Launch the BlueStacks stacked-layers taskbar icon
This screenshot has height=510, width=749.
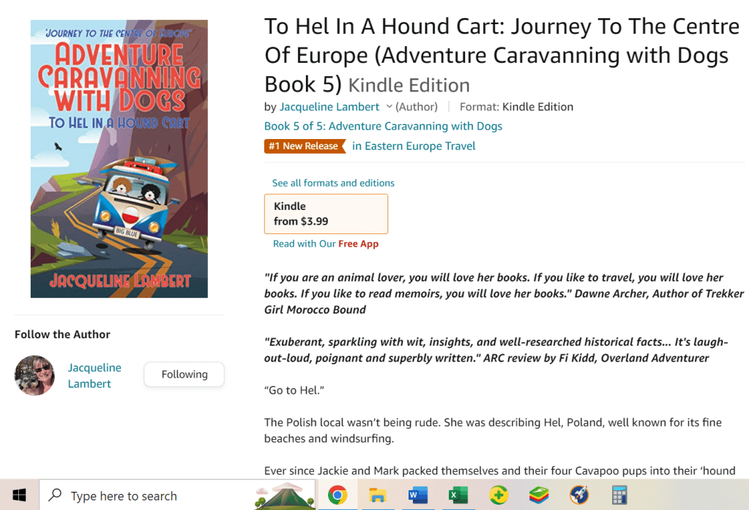(539, 495)
